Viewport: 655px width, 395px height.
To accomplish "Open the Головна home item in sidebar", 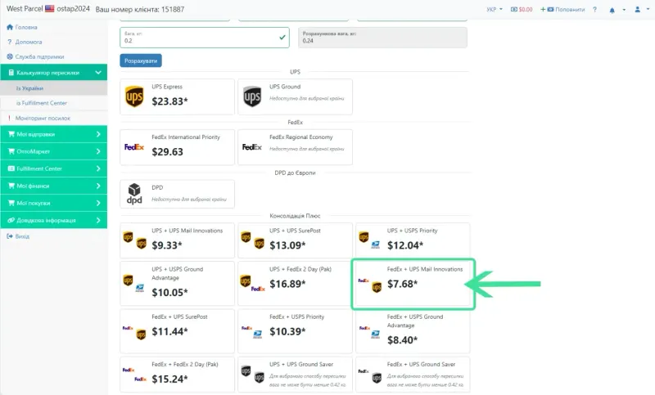I will 22,27.
